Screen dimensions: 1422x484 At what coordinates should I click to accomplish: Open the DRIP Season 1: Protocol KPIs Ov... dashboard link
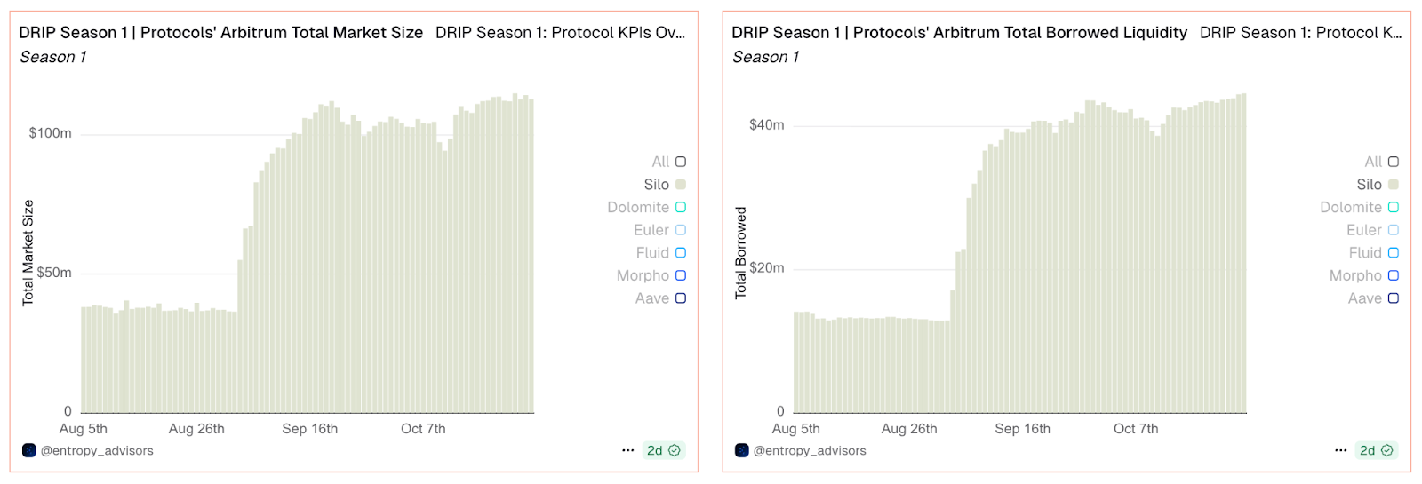560,33
